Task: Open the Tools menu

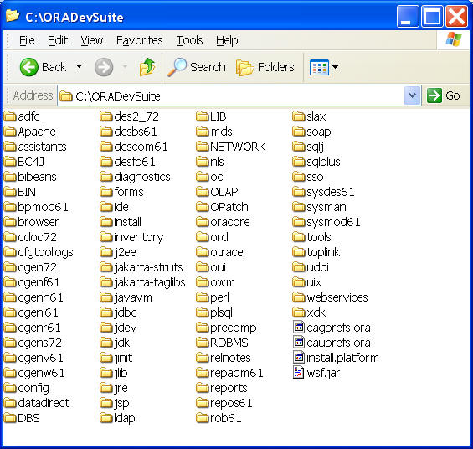Action: point(189,40)
